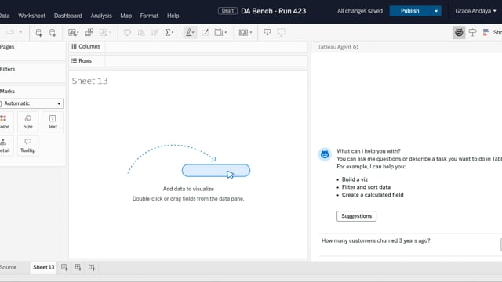Viewport: 502px width, 282px height.
Task: Open the Size marks card
Action: [28, 122]
